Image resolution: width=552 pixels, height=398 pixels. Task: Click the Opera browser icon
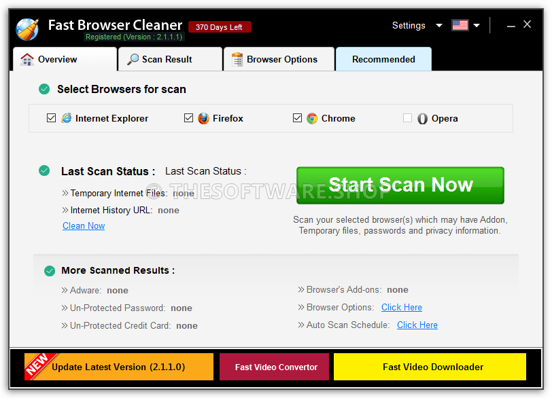[422, 118]
